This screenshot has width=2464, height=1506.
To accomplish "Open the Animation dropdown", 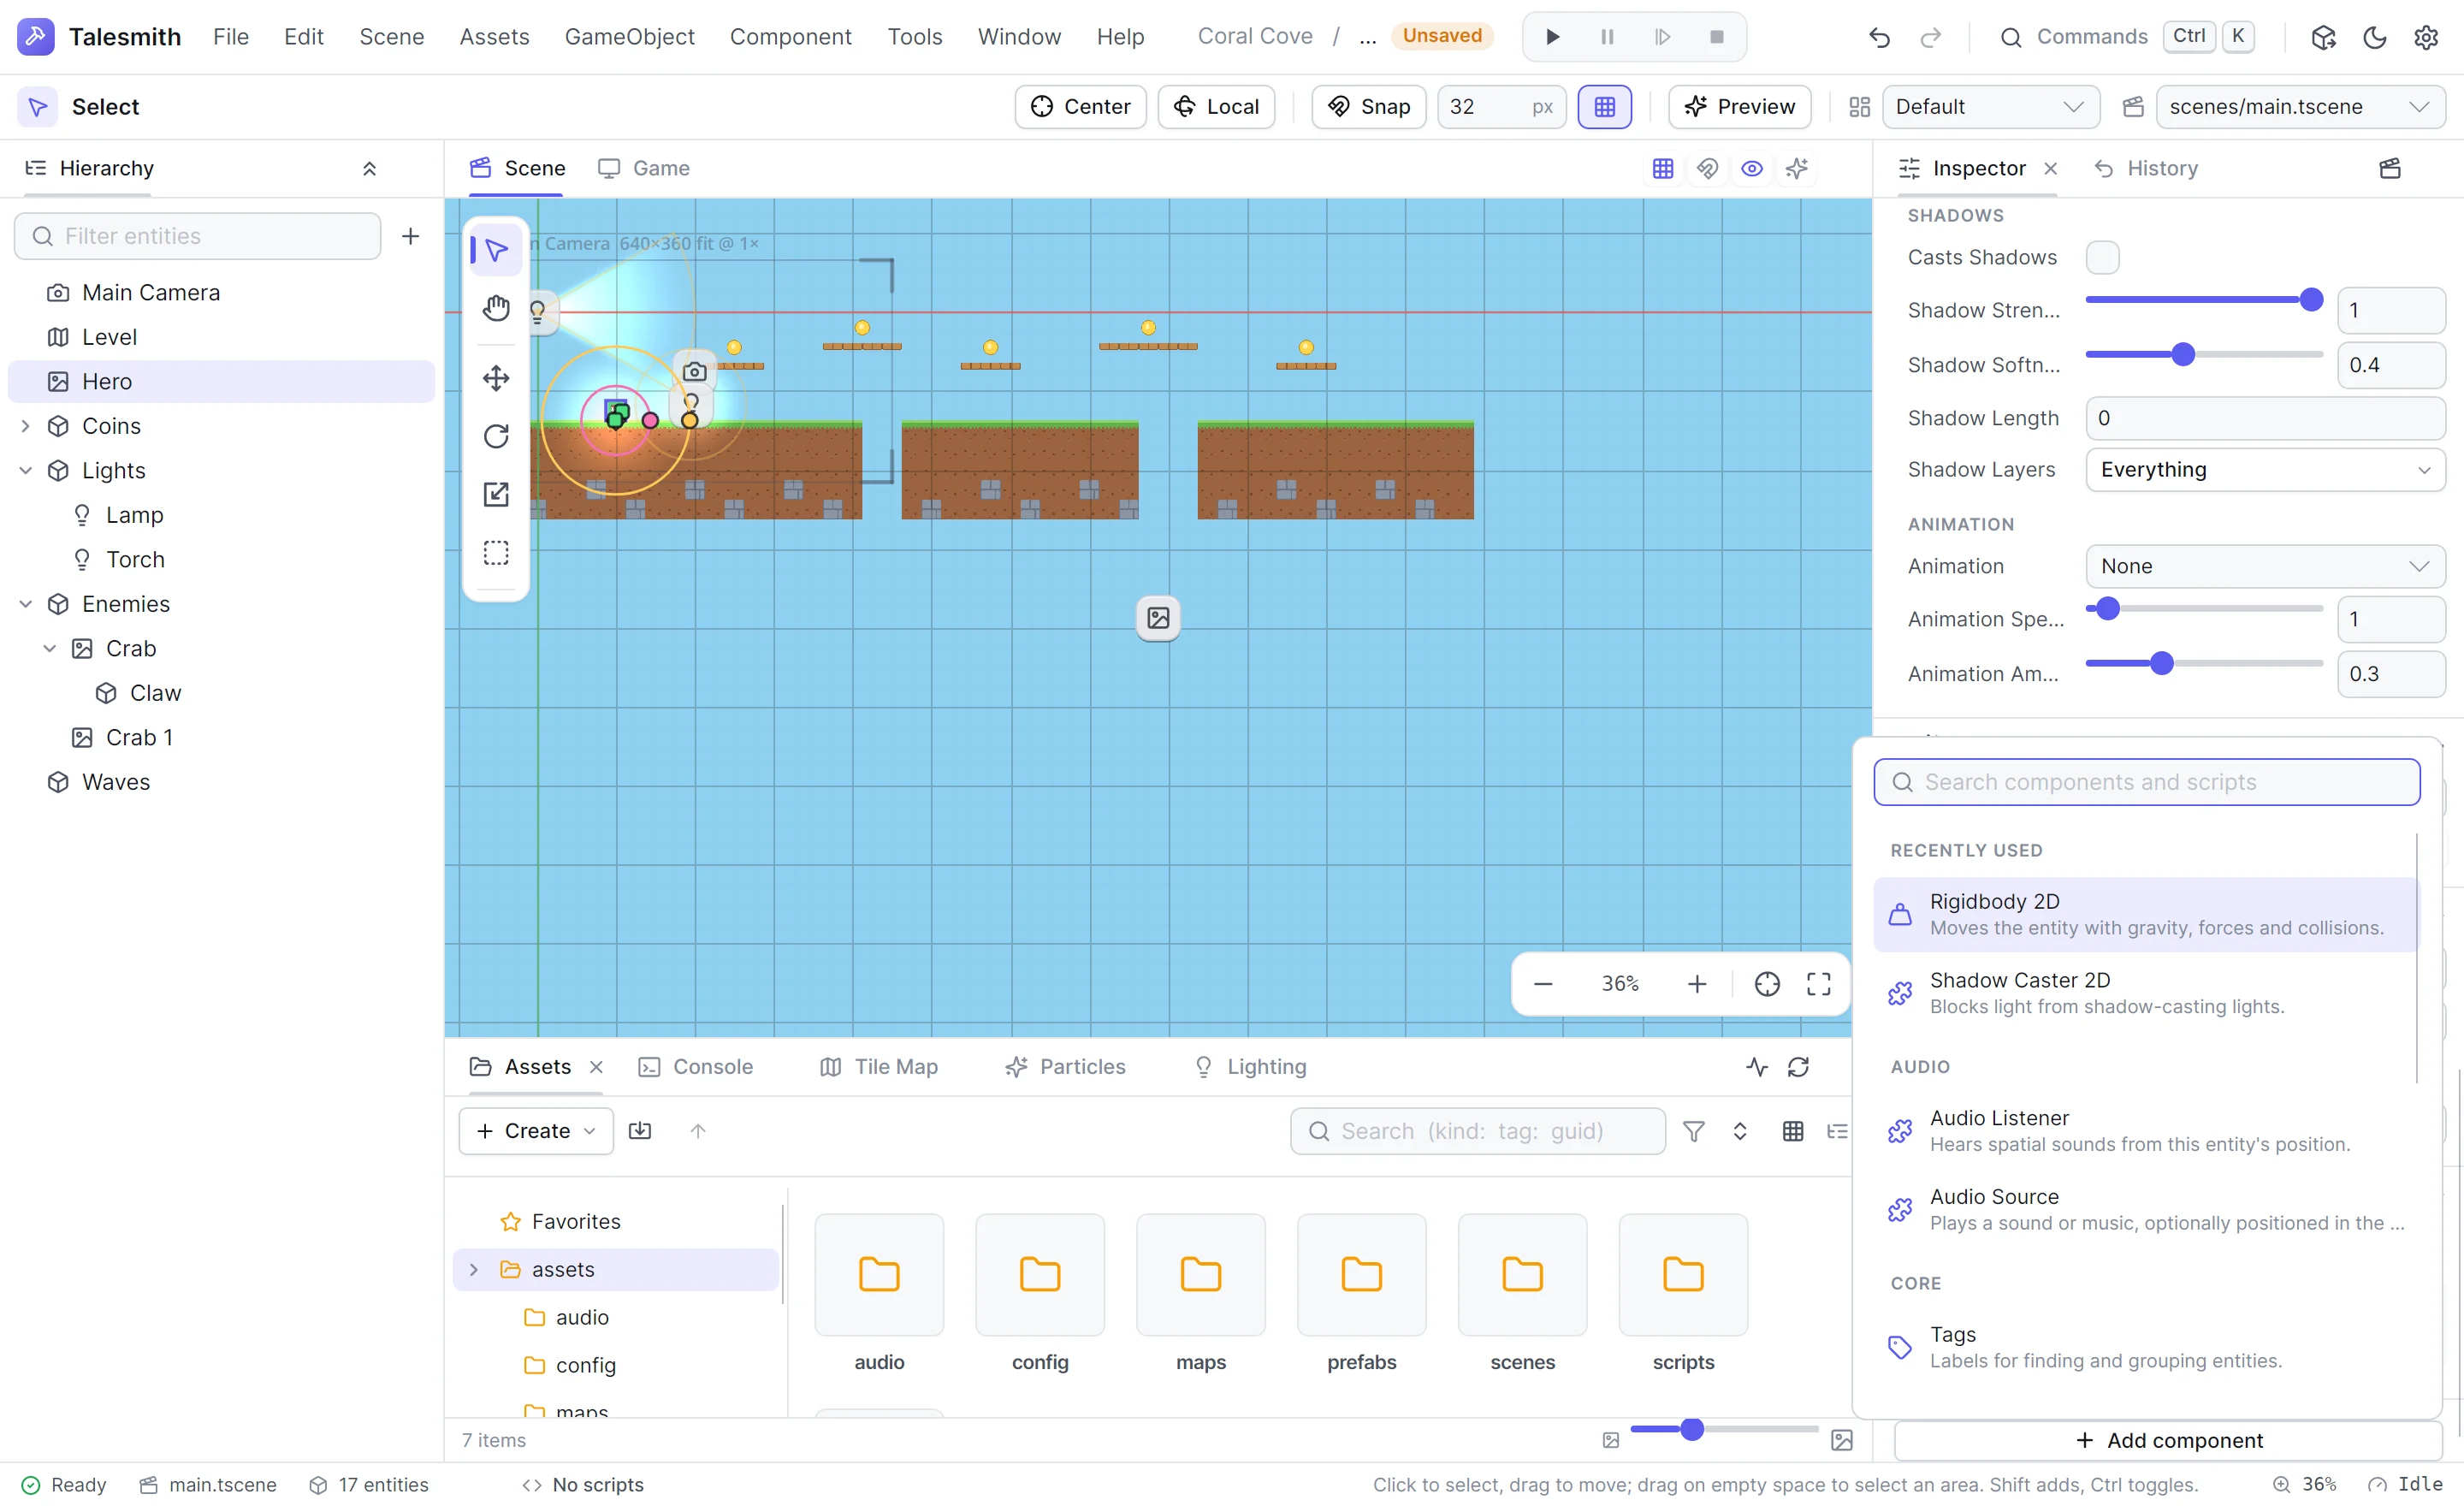I will coord(2265,566).
